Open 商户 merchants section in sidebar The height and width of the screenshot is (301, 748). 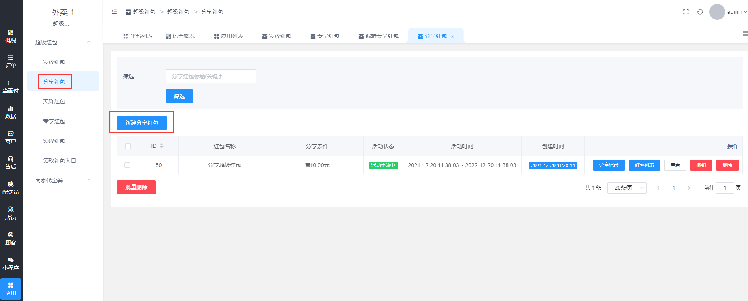point(11,137)
